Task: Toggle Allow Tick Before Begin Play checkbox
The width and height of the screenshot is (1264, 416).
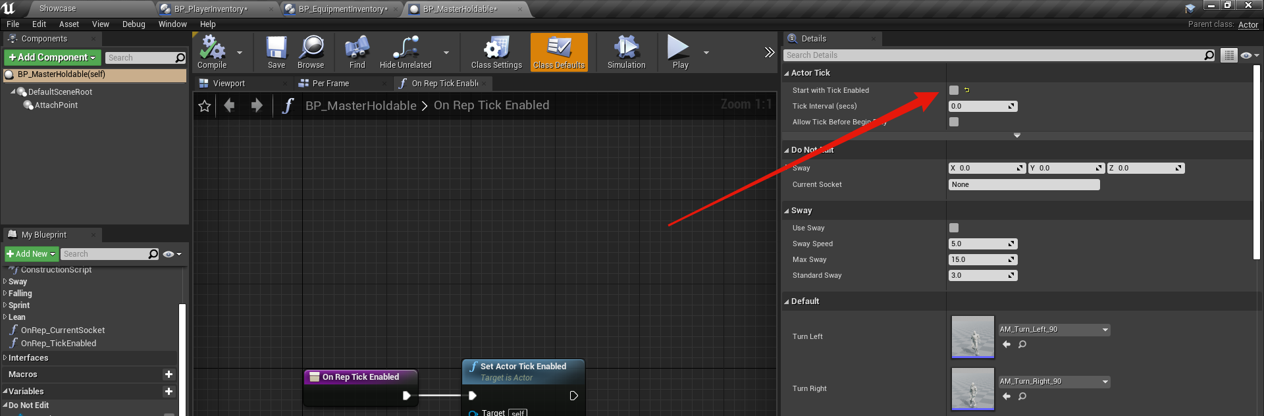Action: (954, 122)
